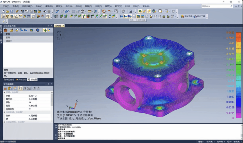Click the Save file icon in toolbar
Viewport: 243px width, 143px height.
[12, 11]
